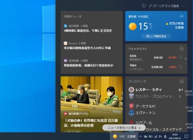Click the 毎日新聞 source icon

pyautogui.click(x=65, y=26)
